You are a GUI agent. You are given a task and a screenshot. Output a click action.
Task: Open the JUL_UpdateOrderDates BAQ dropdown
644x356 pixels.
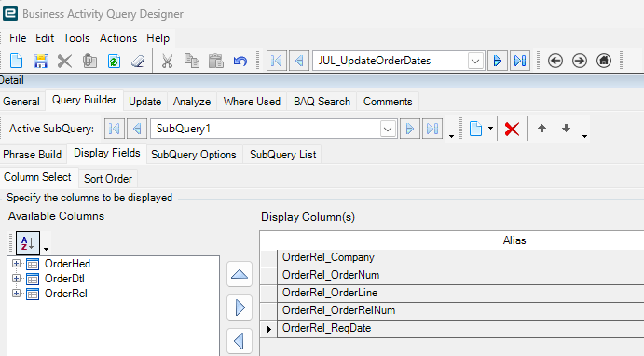tap(475, 62)
